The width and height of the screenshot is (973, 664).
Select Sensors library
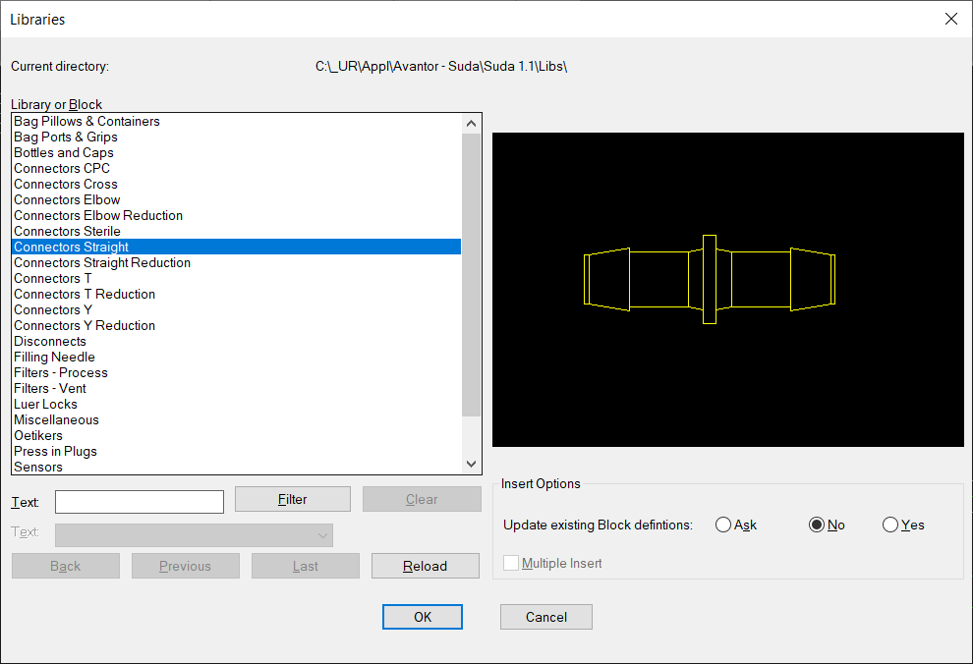[237, 467]
